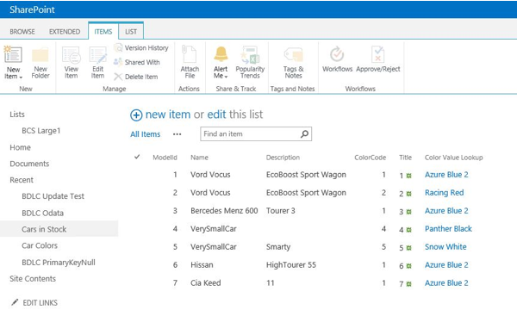
Task: Select the Smarty description cell
Action: [x=278, y=247]
